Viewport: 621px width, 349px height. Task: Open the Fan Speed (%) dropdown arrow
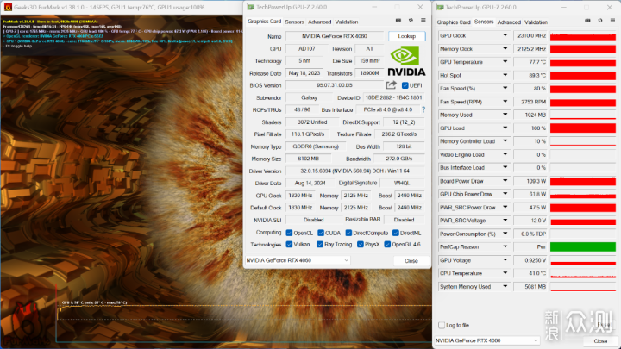point(505,88)
